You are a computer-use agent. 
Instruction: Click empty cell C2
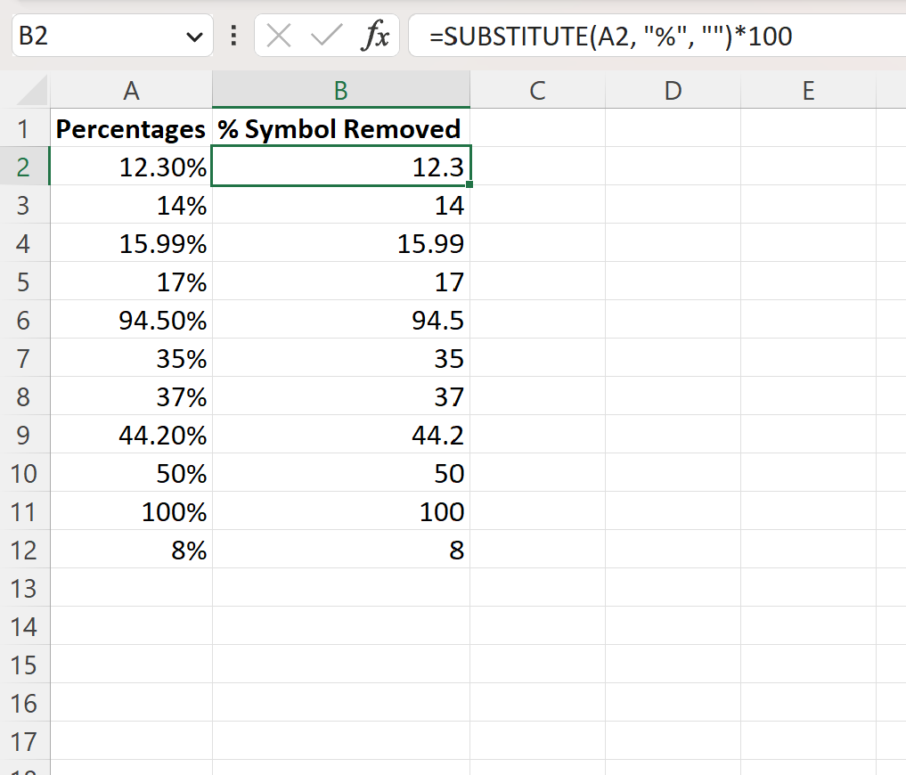click(x=537, y=167)
